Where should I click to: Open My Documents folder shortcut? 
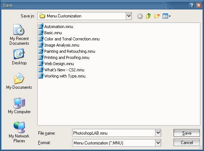point(19,81)
